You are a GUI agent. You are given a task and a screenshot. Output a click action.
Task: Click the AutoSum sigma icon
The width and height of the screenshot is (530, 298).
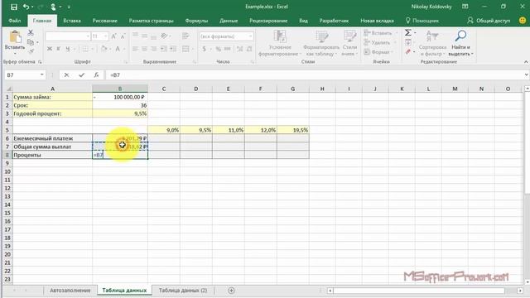coord(408,33)
